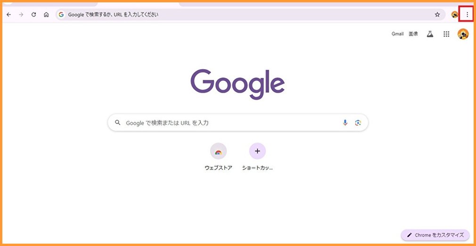The height and width of the screenshot is (246, 476).
Task: Open the 画像 images link
Action: tap(413, 34)
